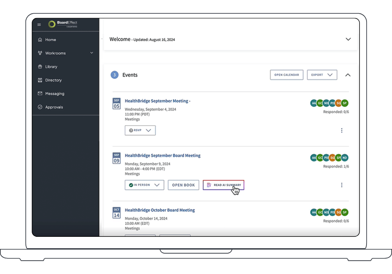Click SP avatar on October Board Meeting

point(345,213)
